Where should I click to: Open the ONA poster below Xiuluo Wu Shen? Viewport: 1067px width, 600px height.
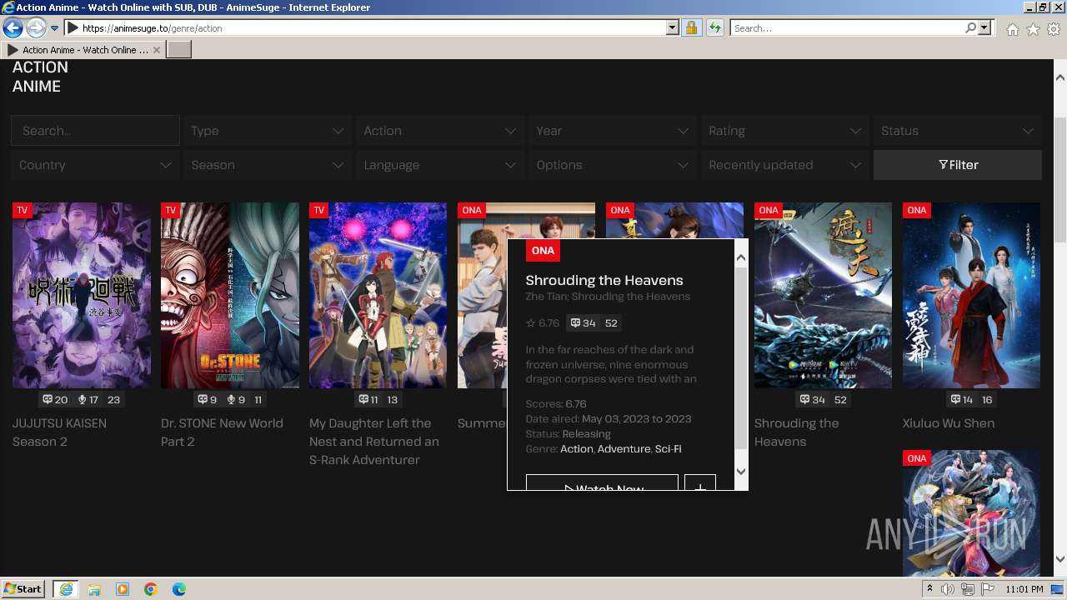tap(971, 512)
